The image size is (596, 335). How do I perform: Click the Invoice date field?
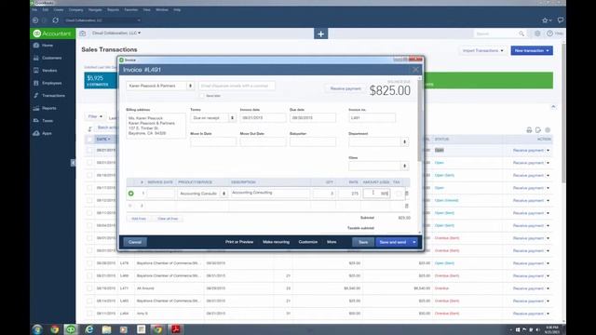[x=263, y=118]
